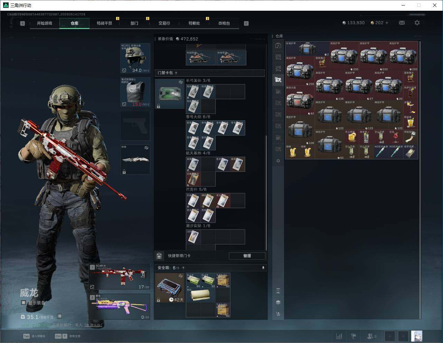Click the 管理 button

click(247, 256)
